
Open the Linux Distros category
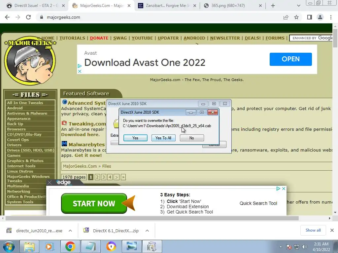(20, 171)
